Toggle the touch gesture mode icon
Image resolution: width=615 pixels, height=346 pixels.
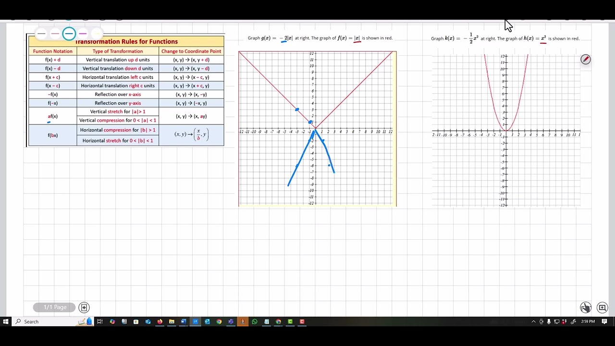[585, 308]
